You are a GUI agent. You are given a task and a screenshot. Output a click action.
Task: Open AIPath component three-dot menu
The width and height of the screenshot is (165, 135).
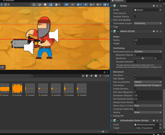[x=161, y=32]
